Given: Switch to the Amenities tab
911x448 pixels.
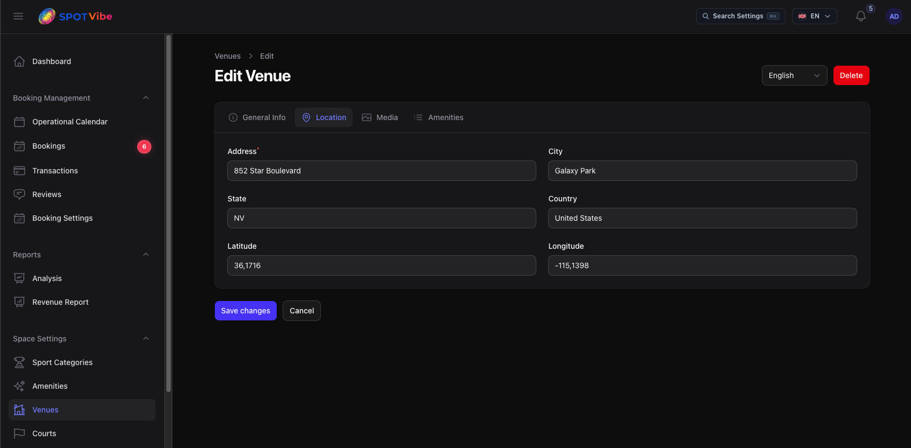Looking at the screenshot, I should click(438, 117).
